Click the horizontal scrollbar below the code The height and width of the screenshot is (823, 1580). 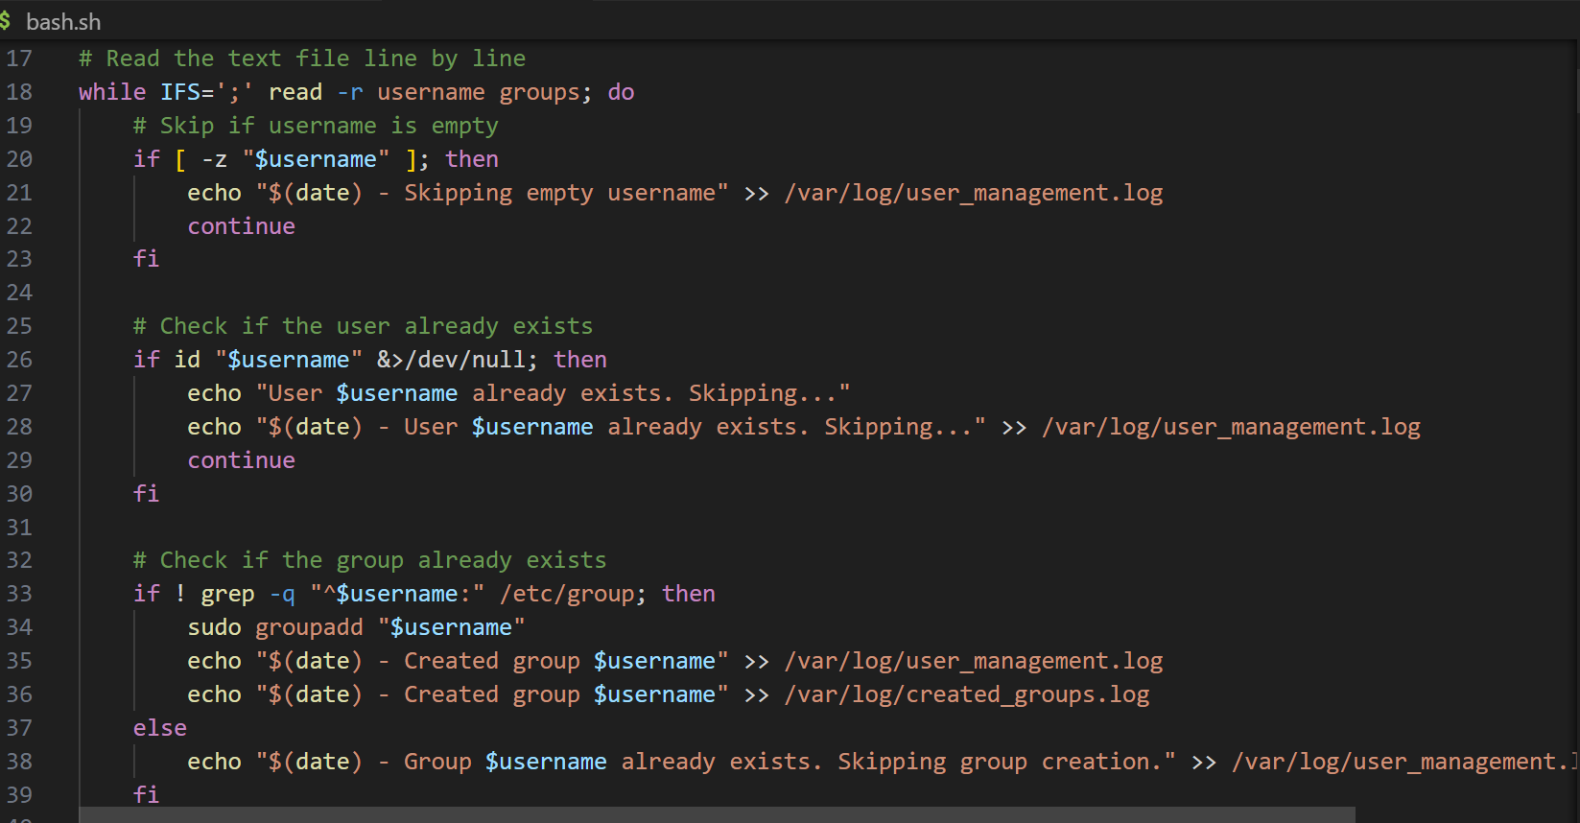(717, 815)
